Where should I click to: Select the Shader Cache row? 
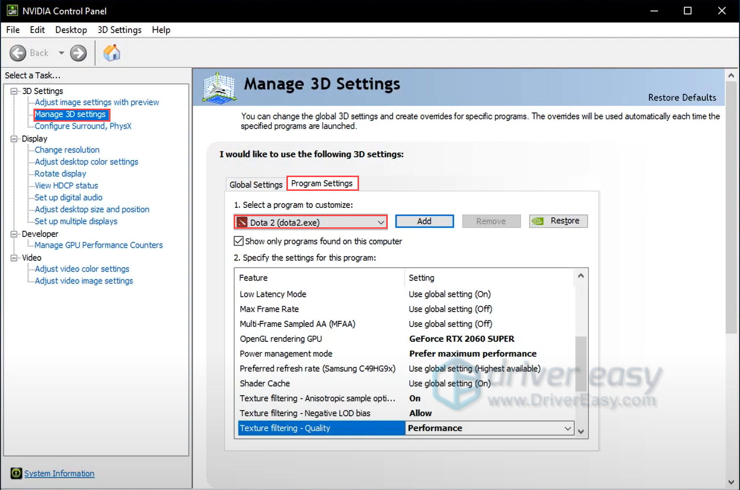(406, 383)
